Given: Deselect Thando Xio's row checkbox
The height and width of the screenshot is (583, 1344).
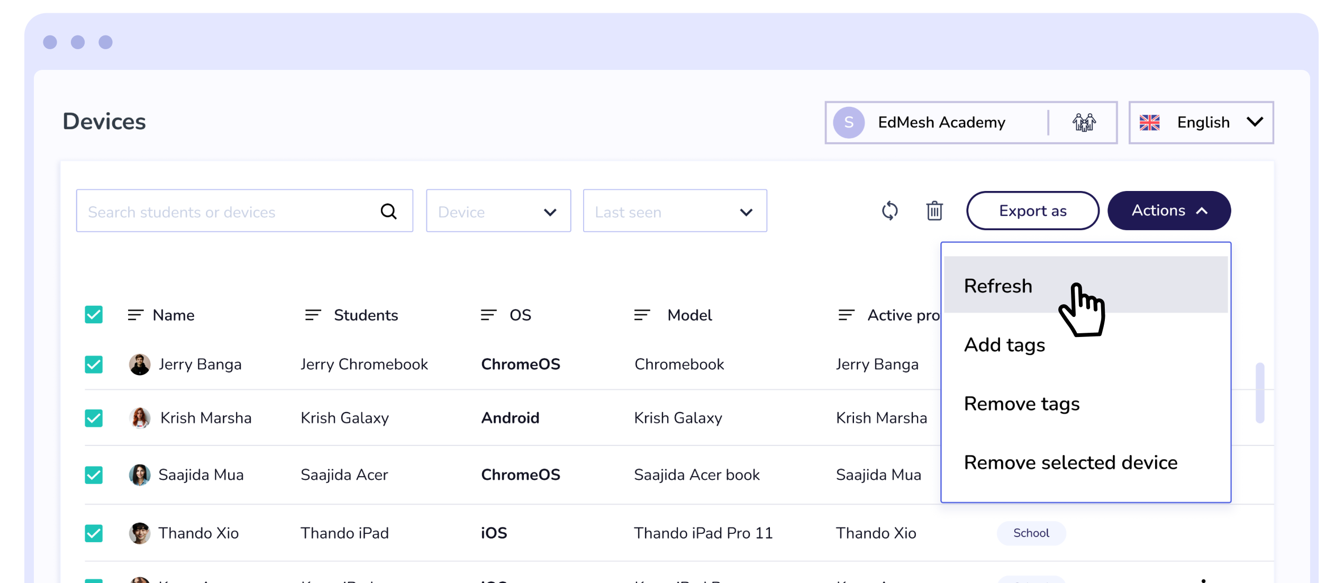Looking at the screenshot, I should (x=94, y=533).
